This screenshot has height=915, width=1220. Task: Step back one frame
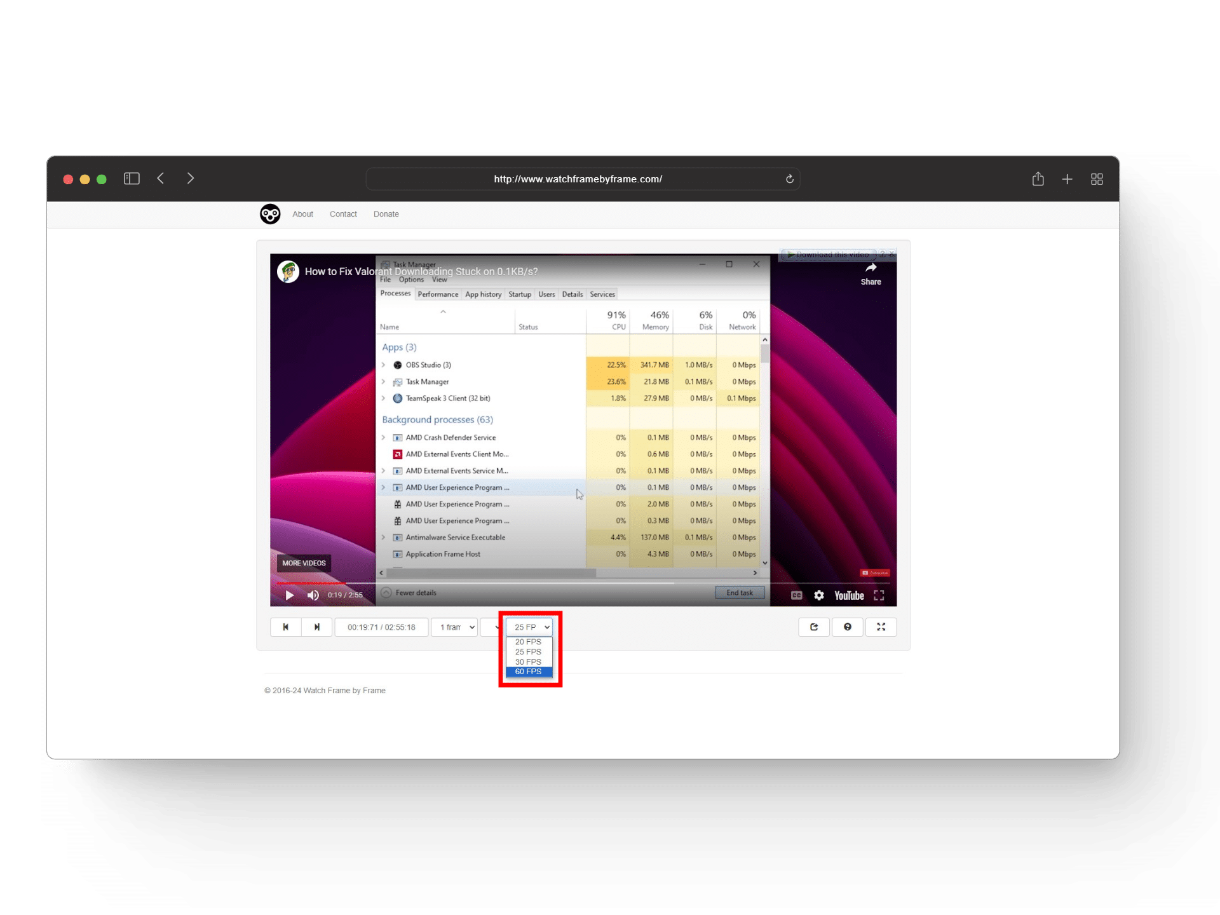coord(285,627)
